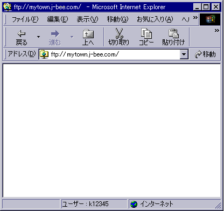Click the Copy (コピー) documents icon
Screen dimensions: 224x211
click(x=146, y=33)
